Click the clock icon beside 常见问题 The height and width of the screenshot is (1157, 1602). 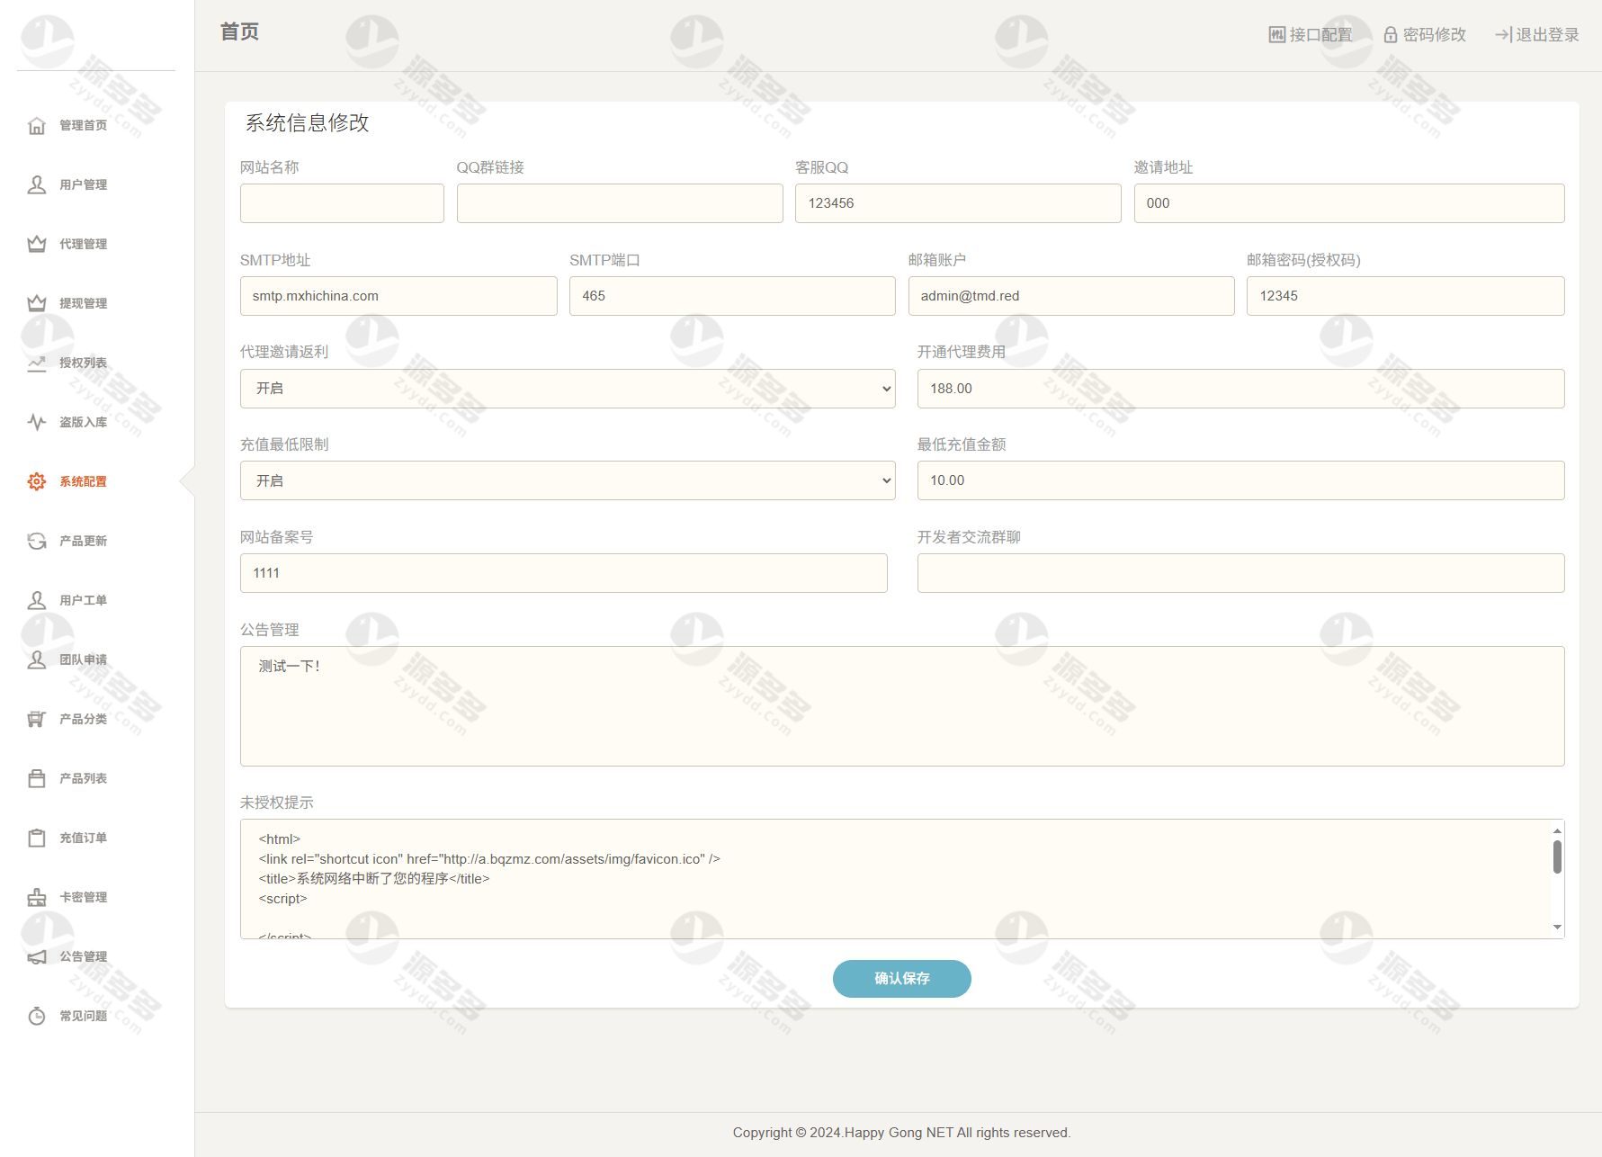tap(36, 1016)
